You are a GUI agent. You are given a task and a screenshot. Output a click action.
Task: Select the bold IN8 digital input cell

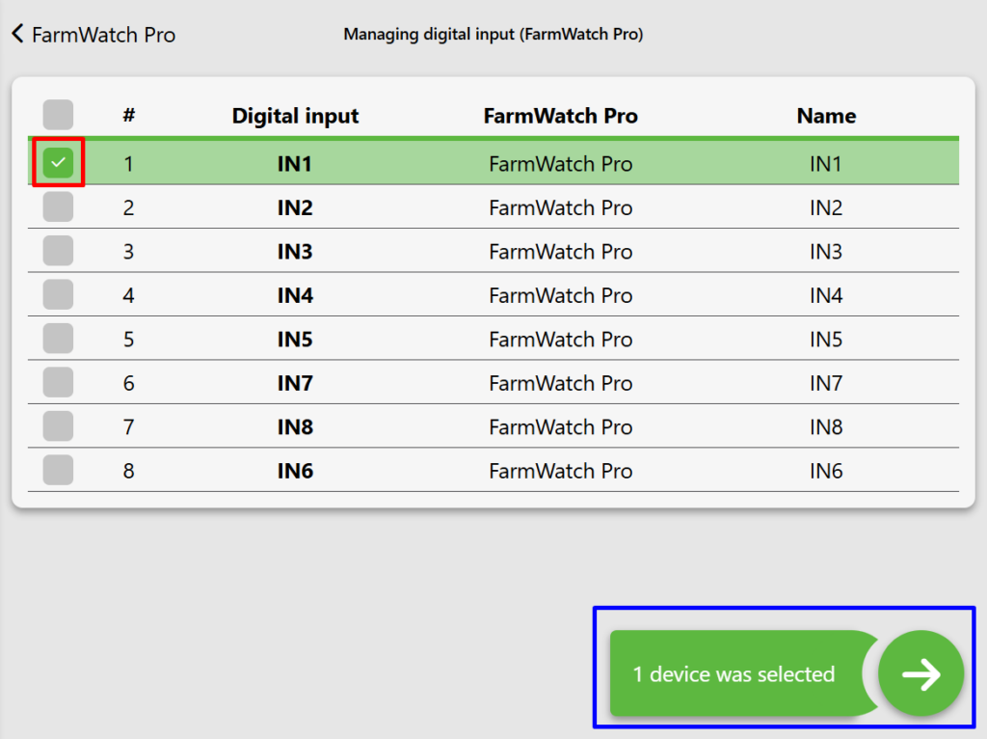(x=295, y=427)
